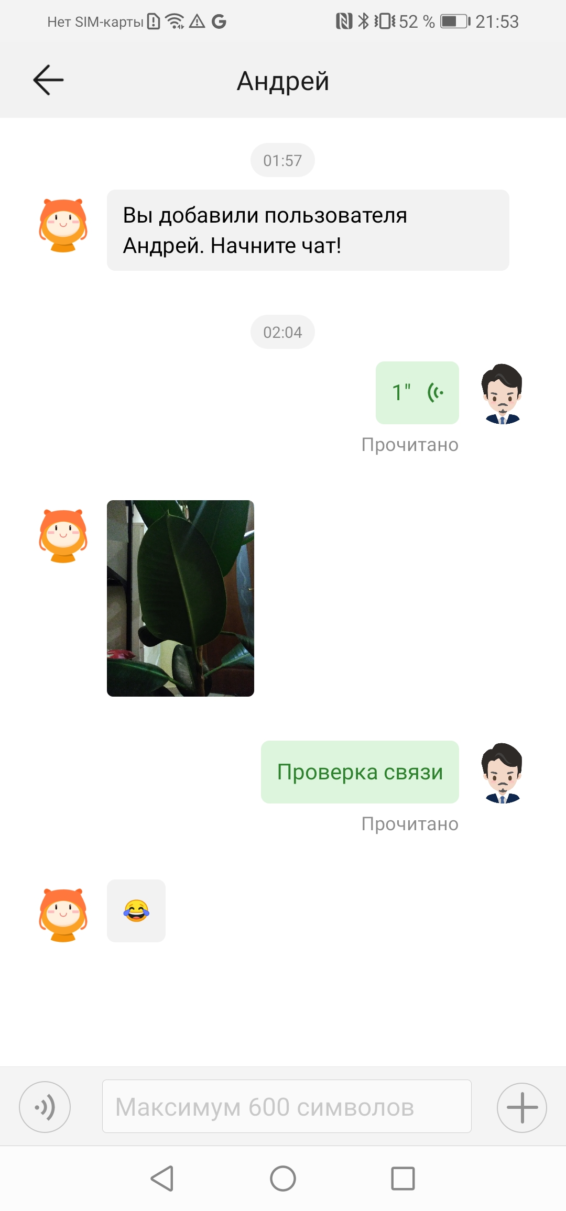566x1211 pixels.
Task: Open the plant photo thumbnail
Action: click(x=180, y=598)
